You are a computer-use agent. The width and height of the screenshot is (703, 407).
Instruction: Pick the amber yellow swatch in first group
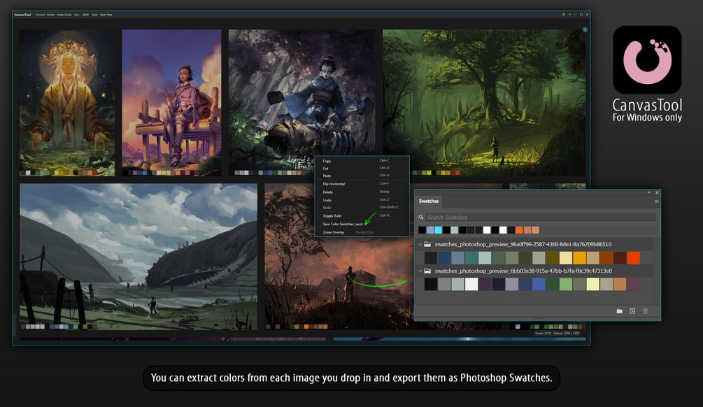579,258
